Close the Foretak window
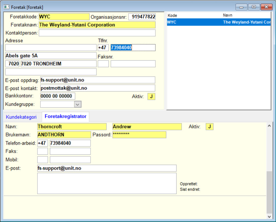Image resolution: width=276 pixels, height=222 pixels. point(266,7)
